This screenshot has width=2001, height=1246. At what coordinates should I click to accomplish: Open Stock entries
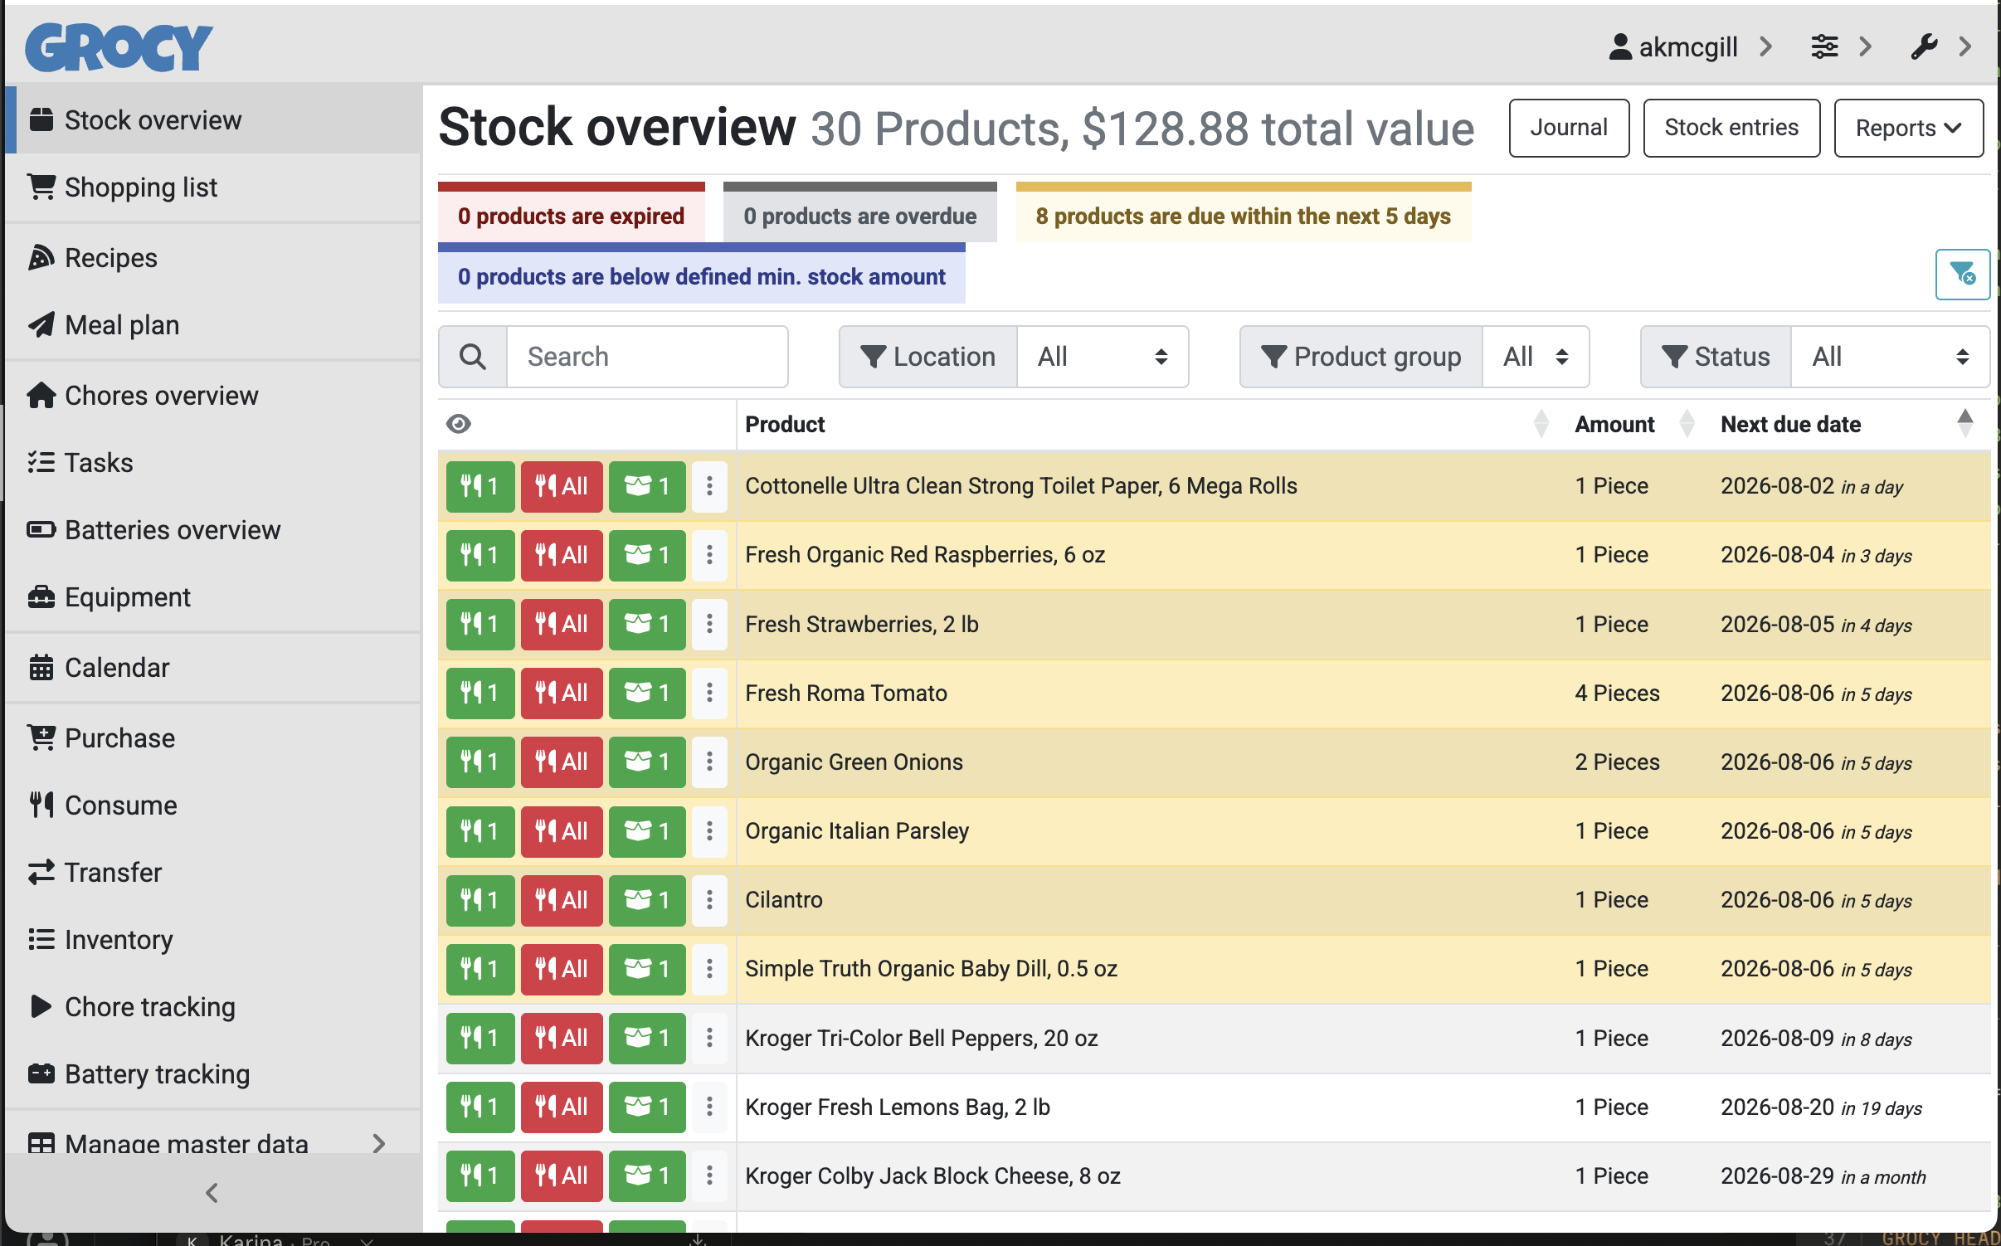click(1731, 128)
